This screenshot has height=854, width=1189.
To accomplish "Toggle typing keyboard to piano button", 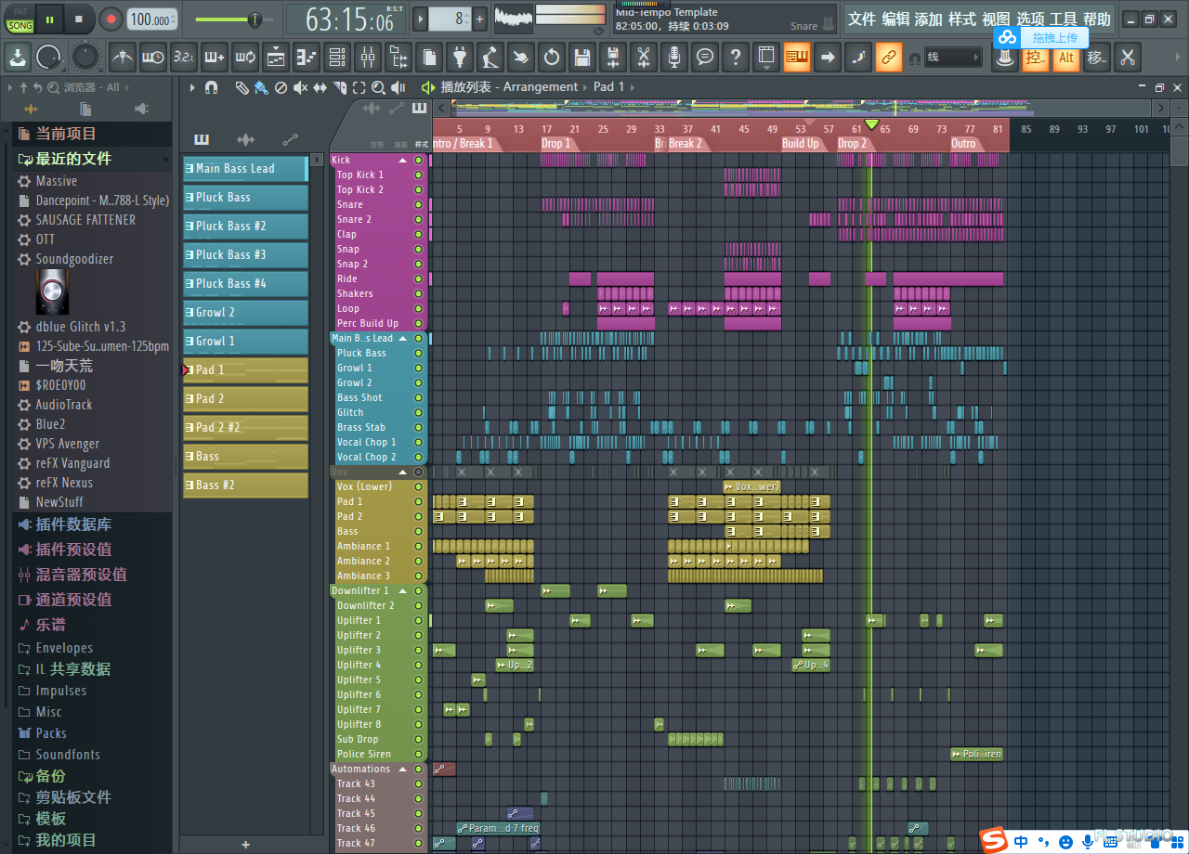I will coord(797,58).
